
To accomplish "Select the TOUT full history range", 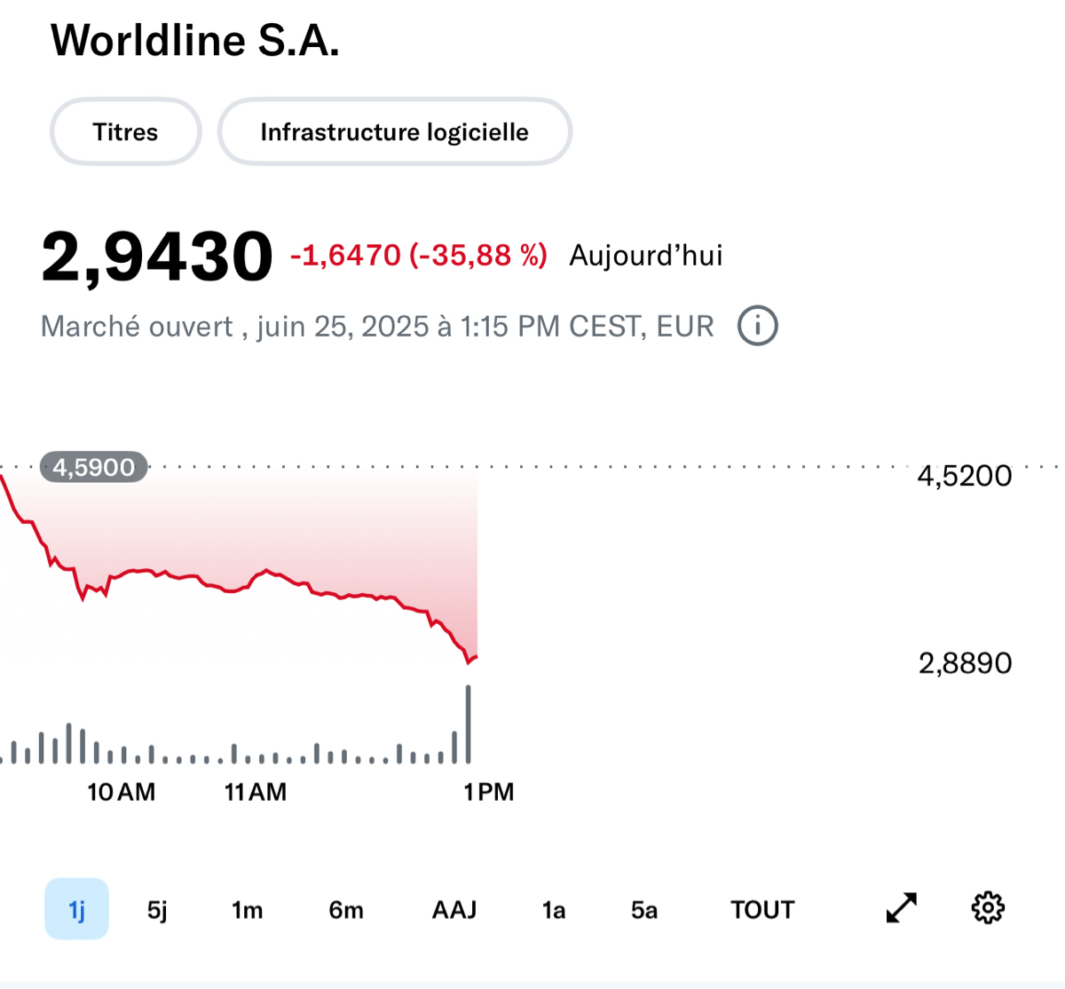I will (762, 910).
